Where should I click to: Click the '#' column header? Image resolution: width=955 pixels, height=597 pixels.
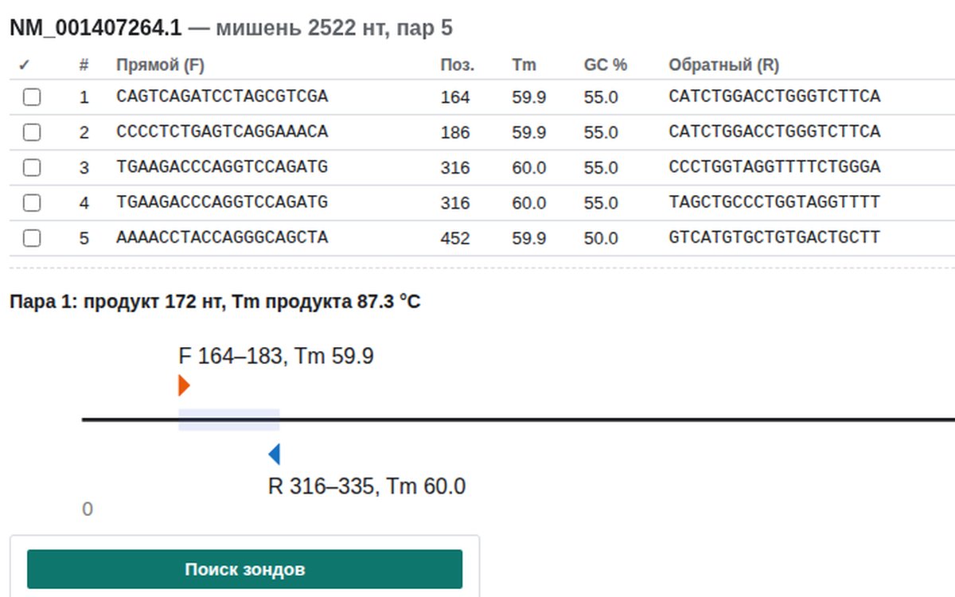click(x=84, y=65)
